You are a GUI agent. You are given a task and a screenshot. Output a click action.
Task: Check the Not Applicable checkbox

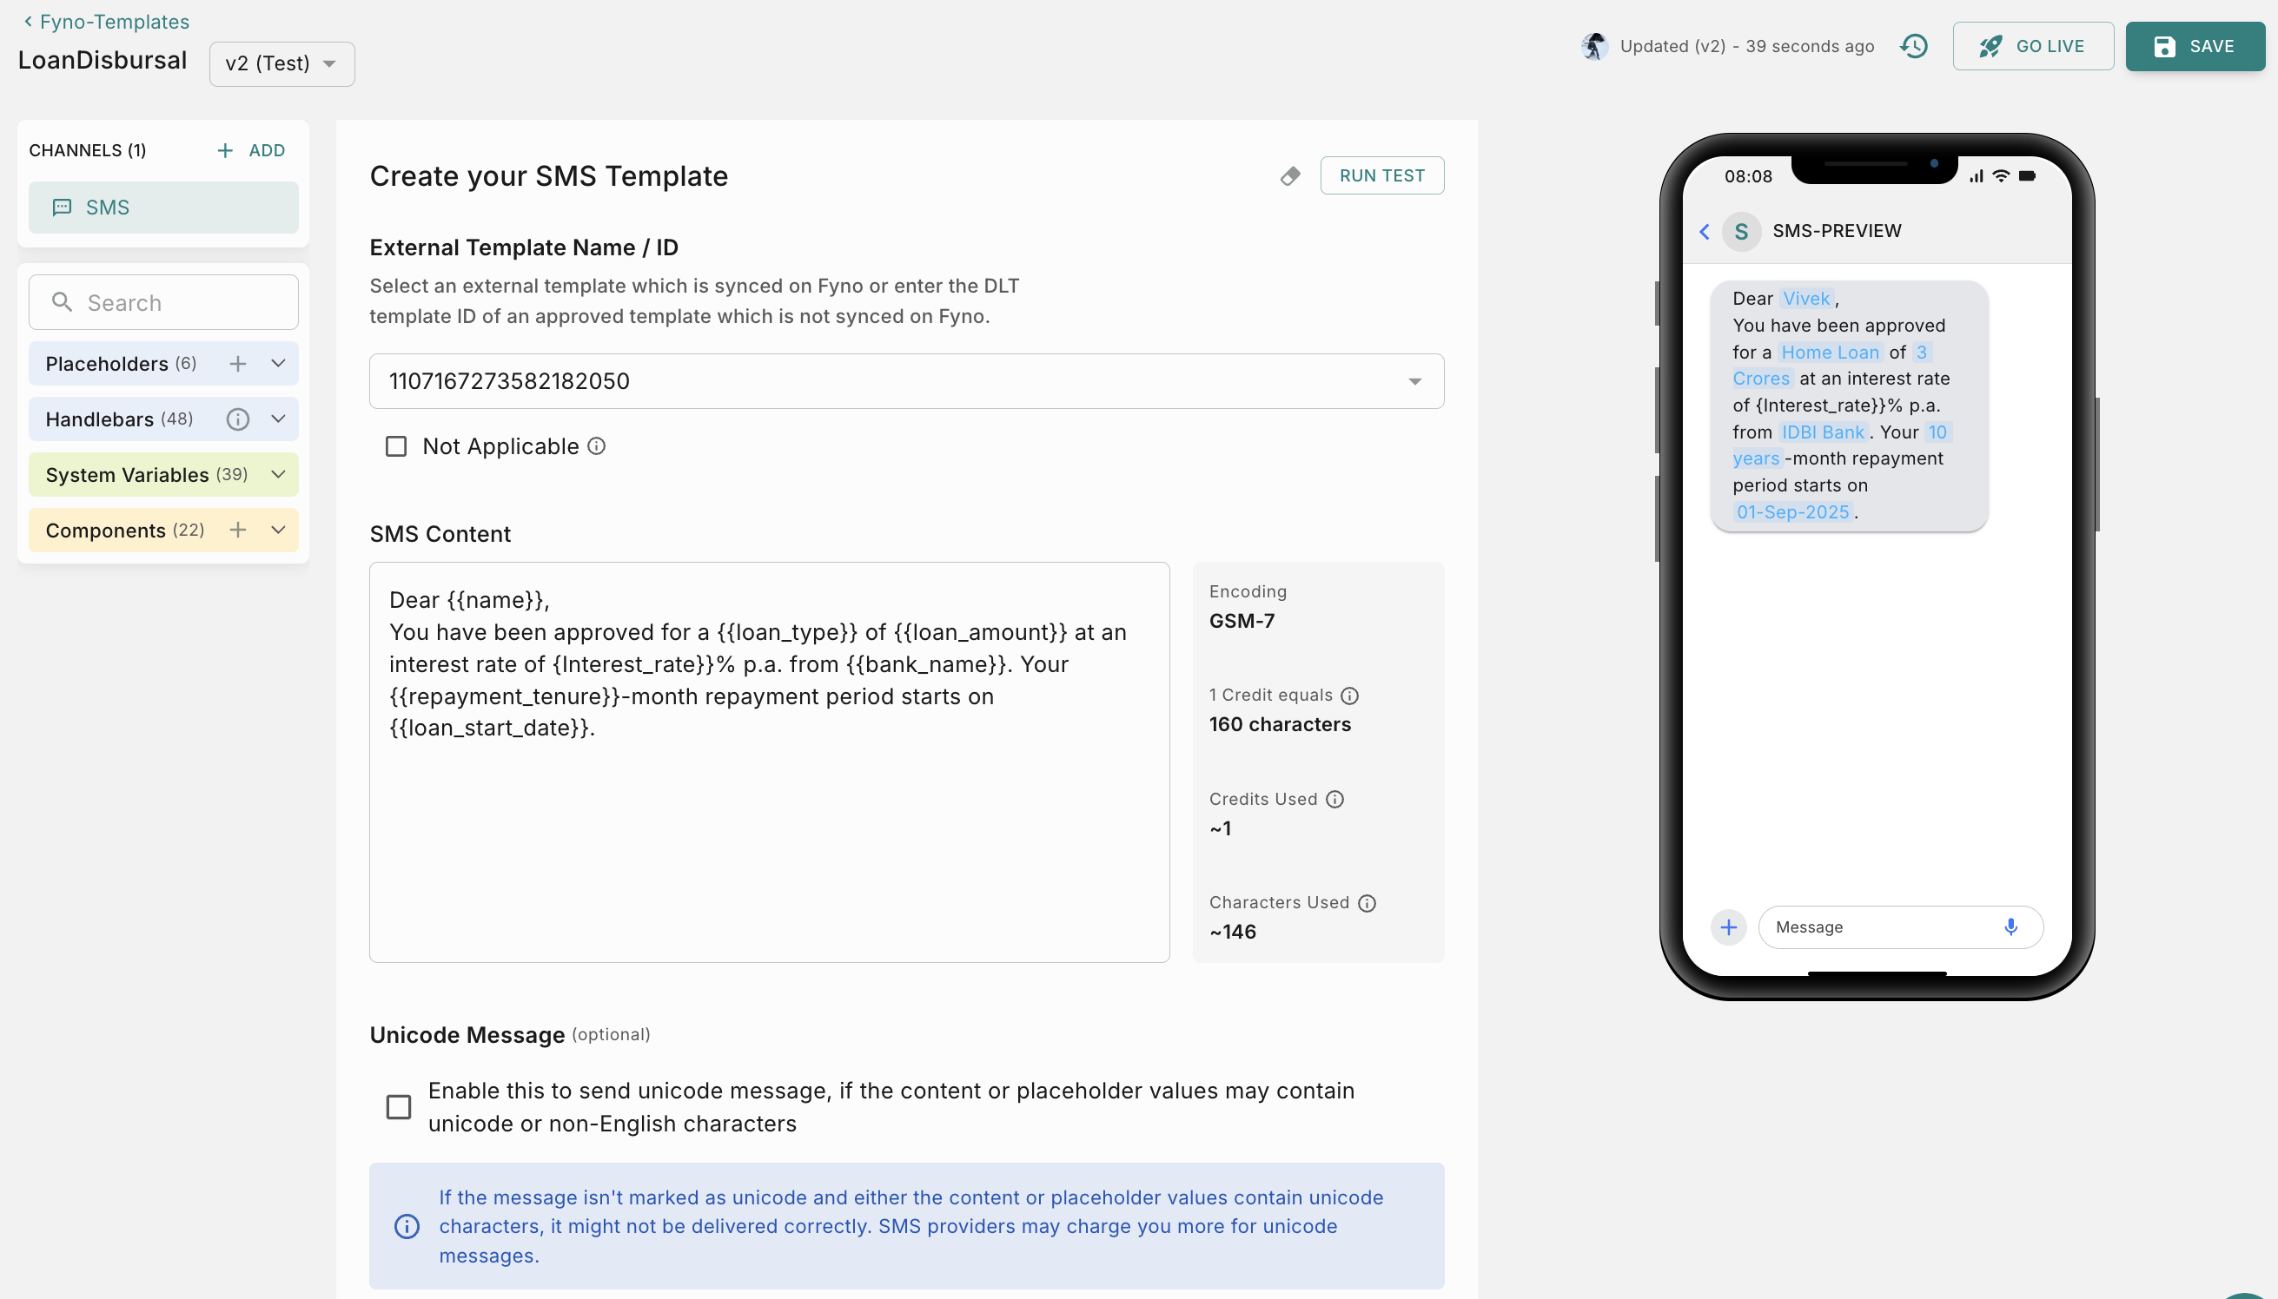click(396, 446)
